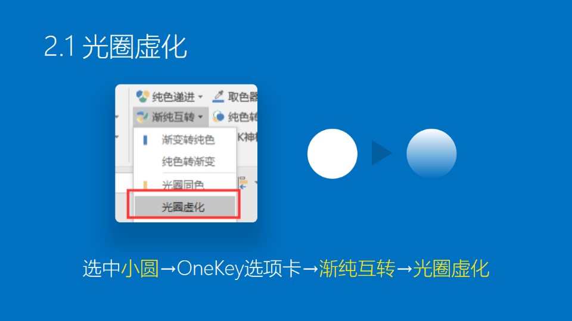Click the align icon right of the menu
The image size is (572, 321).
pyautogui.click(x=243, y=182)
